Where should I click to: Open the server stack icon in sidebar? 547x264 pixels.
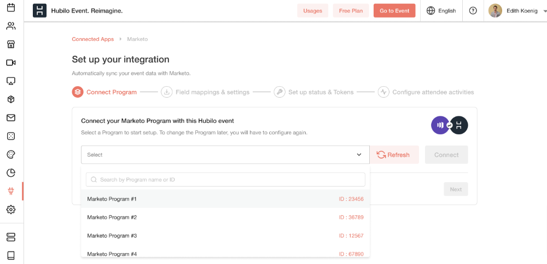11,237
